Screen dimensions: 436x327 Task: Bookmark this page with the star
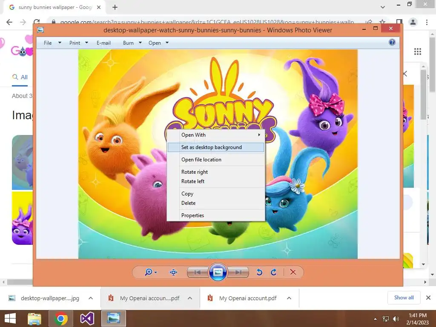[382, 22]
